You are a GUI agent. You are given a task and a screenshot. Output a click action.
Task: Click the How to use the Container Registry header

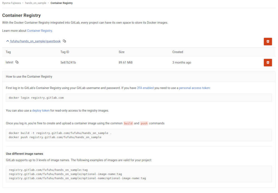pos(29,77)
